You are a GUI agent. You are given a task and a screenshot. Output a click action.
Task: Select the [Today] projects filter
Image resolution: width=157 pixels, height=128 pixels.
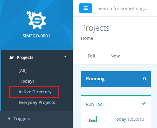26,81
